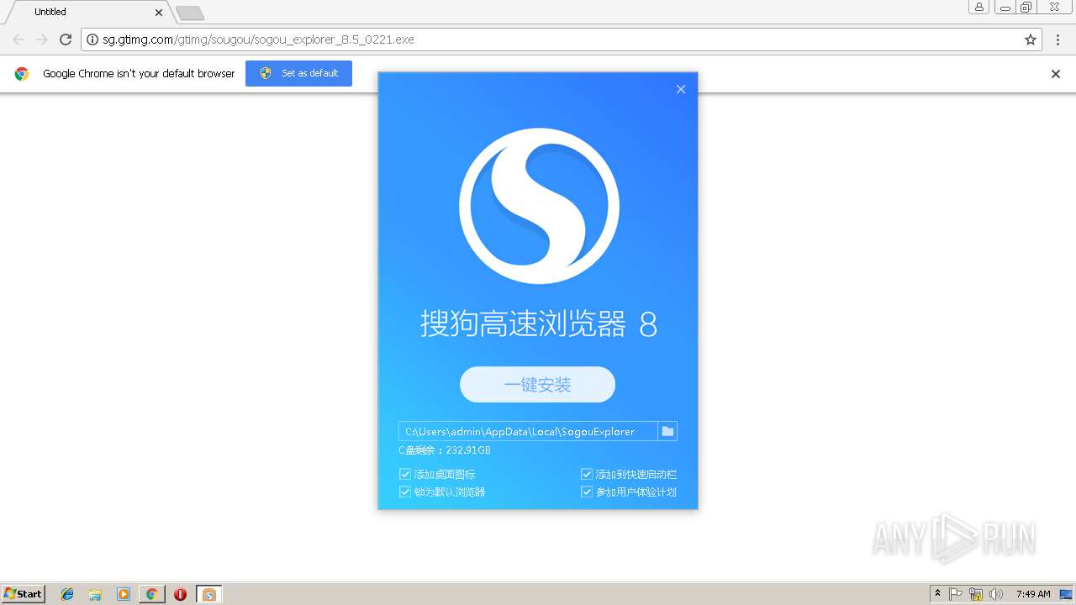Click the 7:49 AM clock
This screenshot has width=1076, height=605.
(1033, 594)
